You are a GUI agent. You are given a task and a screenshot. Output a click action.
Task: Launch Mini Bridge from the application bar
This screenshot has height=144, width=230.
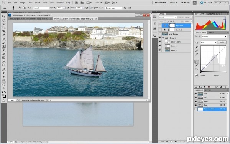click(82, 3)
